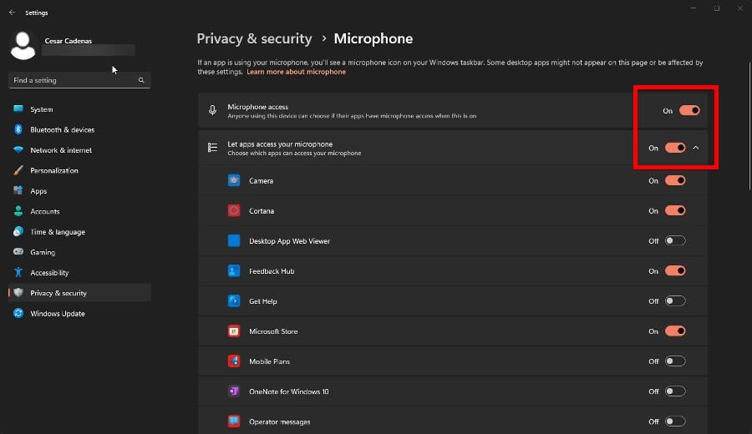Go back to Privacy & security breadcrumb
Viewport: 752px width, 434px height.
tap(254, 38)
